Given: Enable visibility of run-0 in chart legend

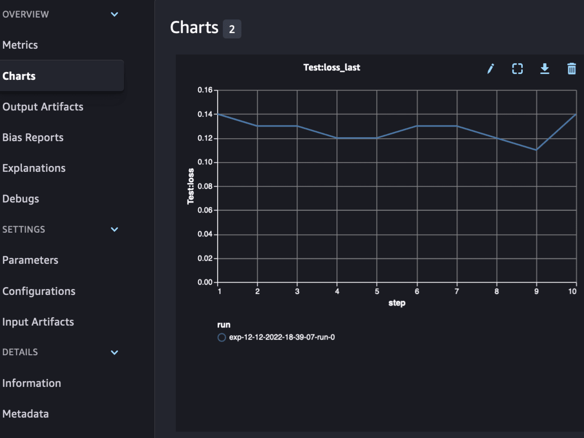Looking at the screenshot, I should 221,337.
